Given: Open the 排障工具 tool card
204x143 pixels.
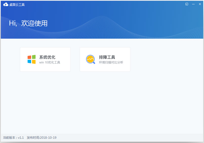Looking at the screenshot, I should 105,59.
